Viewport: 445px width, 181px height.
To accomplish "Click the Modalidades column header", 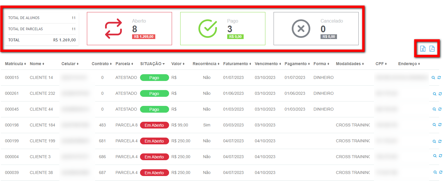I will pyautogui.click(x=350, y=64).
